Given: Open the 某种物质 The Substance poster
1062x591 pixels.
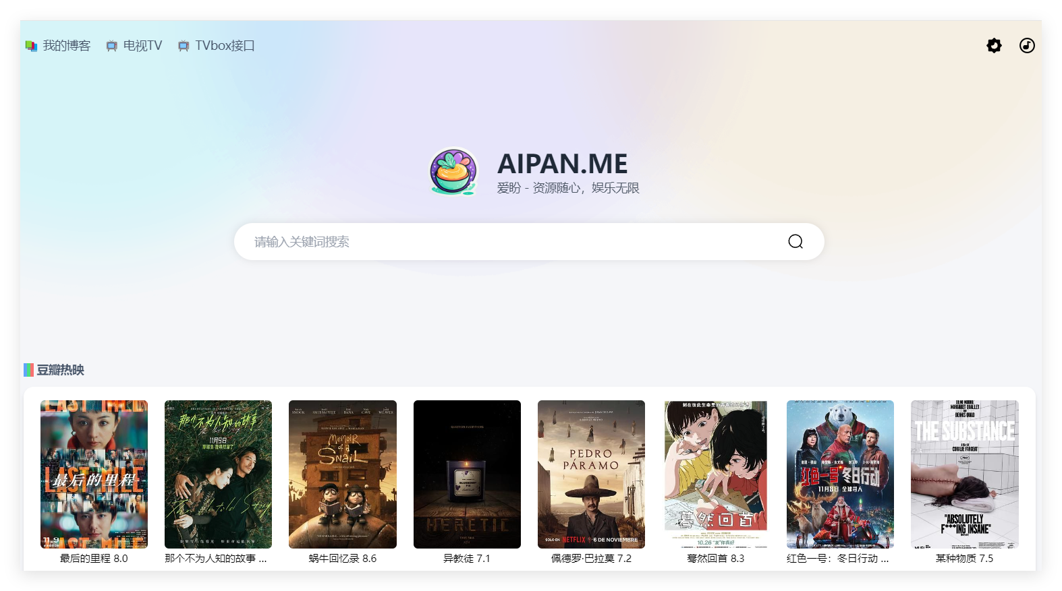Looking at the screenshot, I should point(965,474).
